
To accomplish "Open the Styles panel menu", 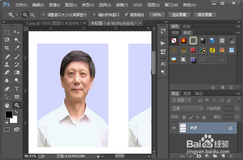I will tap(238, 33).
